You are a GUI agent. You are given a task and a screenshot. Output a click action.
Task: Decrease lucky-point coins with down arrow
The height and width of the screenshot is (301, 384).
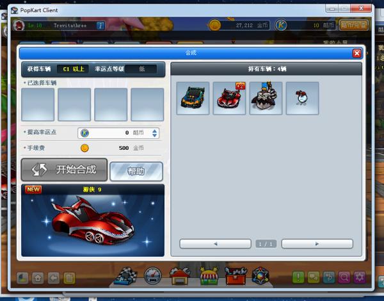(154, 135)
